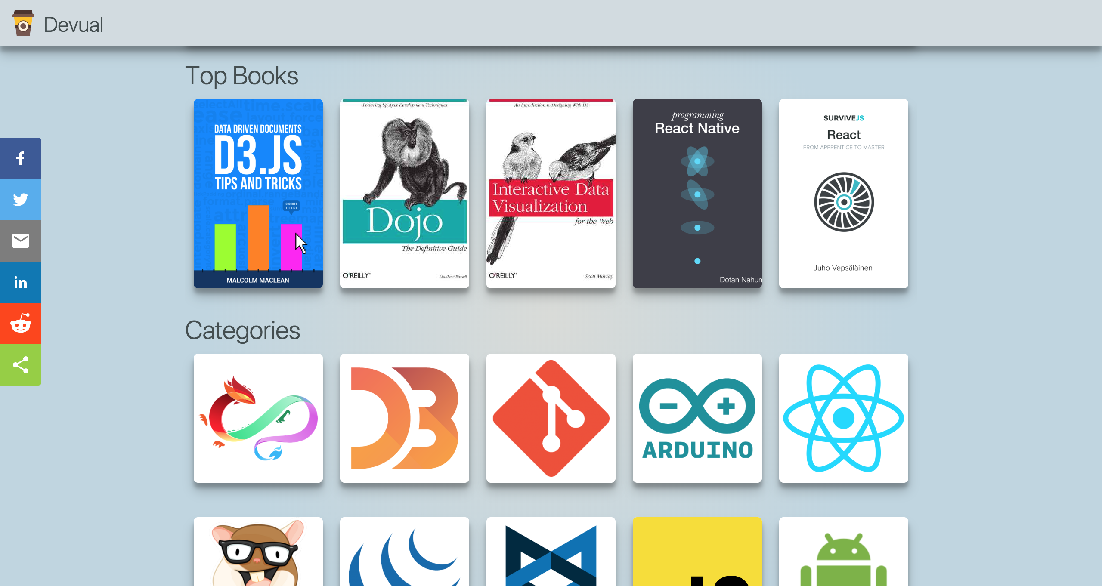
Task: Click the Devual coffee cup logo
Action: click(23, 24)
